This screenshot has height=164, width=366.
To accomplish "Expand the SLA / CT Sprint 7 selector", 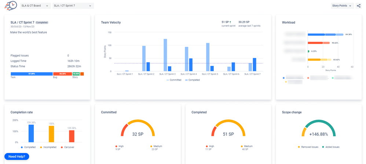I will pyautogui.click(x=73, y=6).
